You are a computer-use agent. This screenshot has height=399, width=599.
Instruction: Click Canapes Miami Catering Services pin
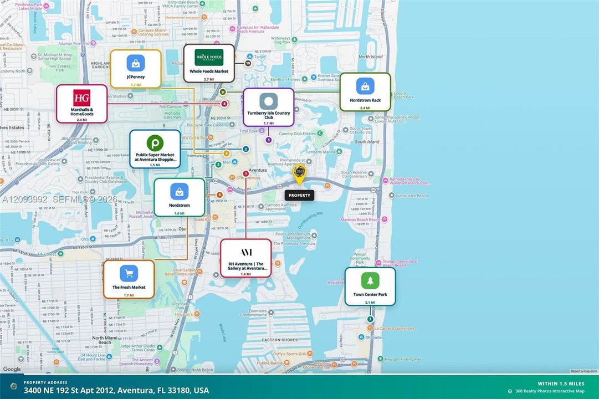click(x=134, y=32)
